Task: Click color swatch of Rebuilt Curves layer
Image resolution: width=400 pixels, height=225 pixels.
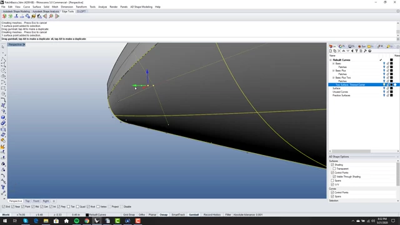Action: (x=391, y=60)
